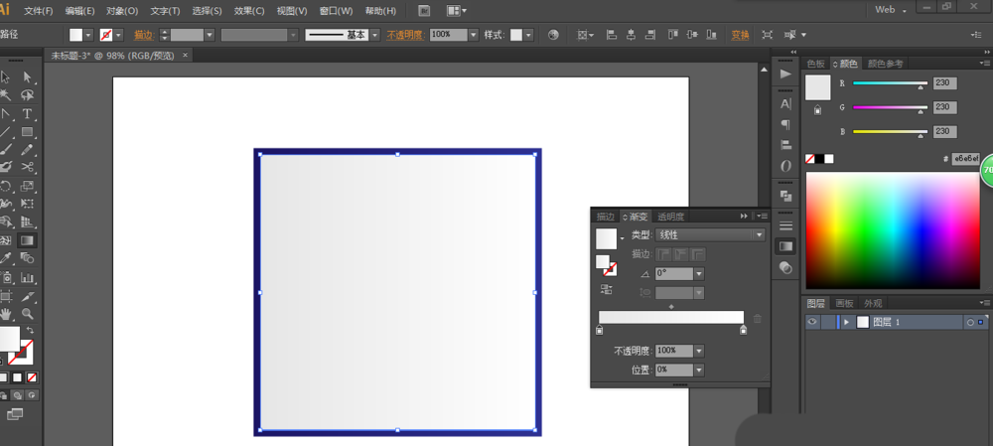Open the change screen mode button
The height and width of the screenshot is (446, 993).
click(14, 414)
